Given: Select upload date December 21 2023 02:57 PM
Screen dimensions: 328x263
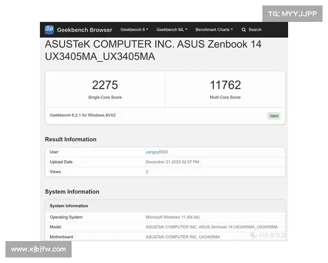Looking at the screenshot, I should tap(172, 162).
